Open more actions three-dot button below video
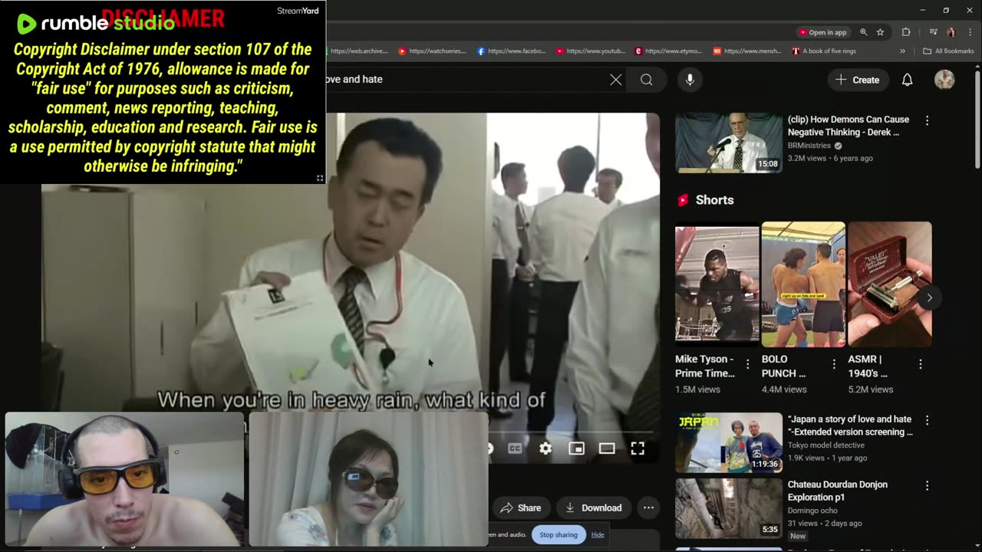Screen dimensions: 982x552 [x=648, y=508]
